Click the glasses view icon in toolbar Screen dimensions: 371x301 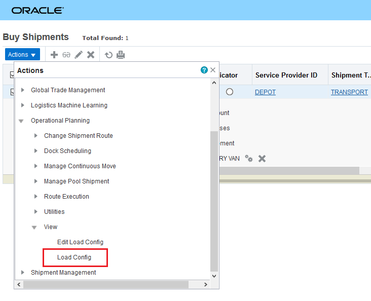(x=66, y=55)
